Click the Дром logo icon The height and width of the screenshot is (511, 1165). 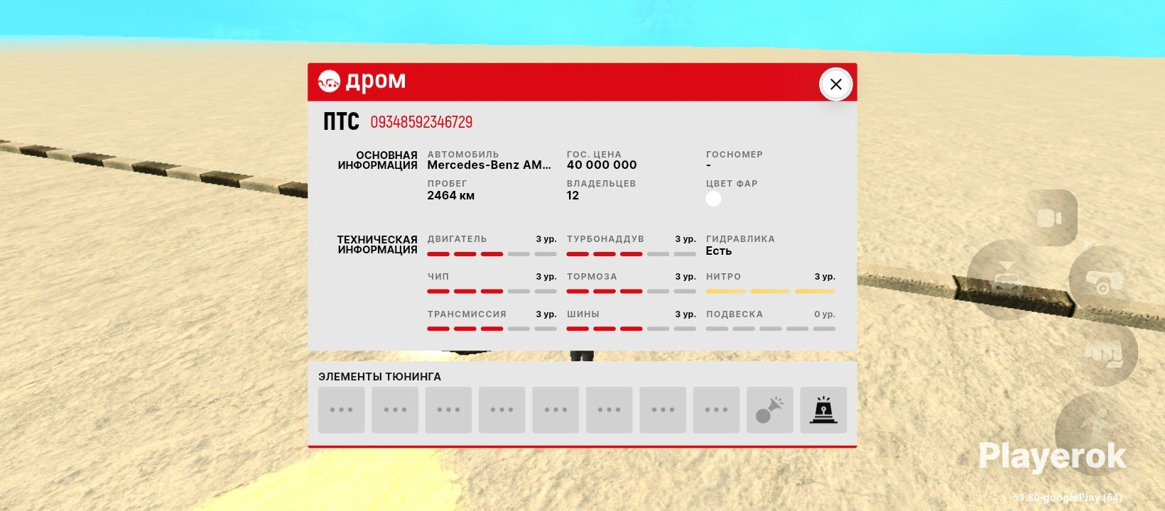coord(329,82)
